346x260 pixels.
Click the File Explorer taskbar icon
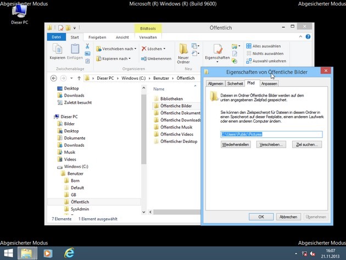pyautogui.click(x=27, y=253)
